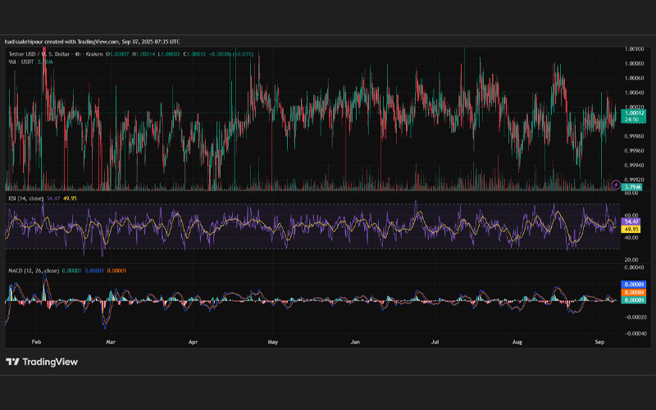
Task: Click the -0.00020 MACD axis label
Action: point(634,317)
